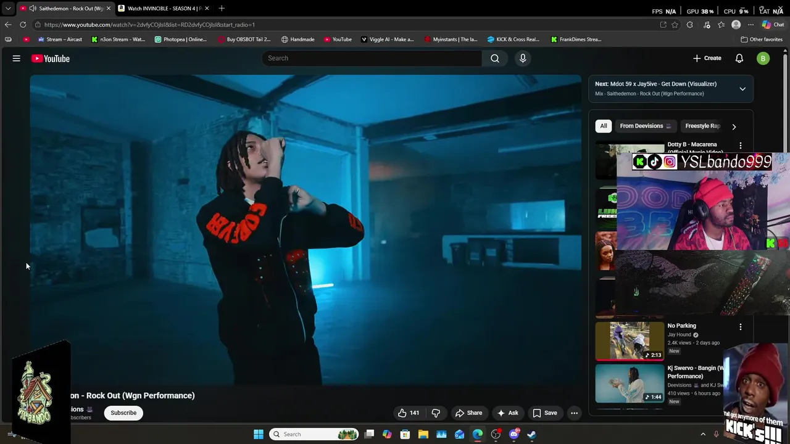Image resolution: width=790 pixels, height=444 pixels.
Task: Open Discord from the taskbar
Action: [x=514, y=434]
